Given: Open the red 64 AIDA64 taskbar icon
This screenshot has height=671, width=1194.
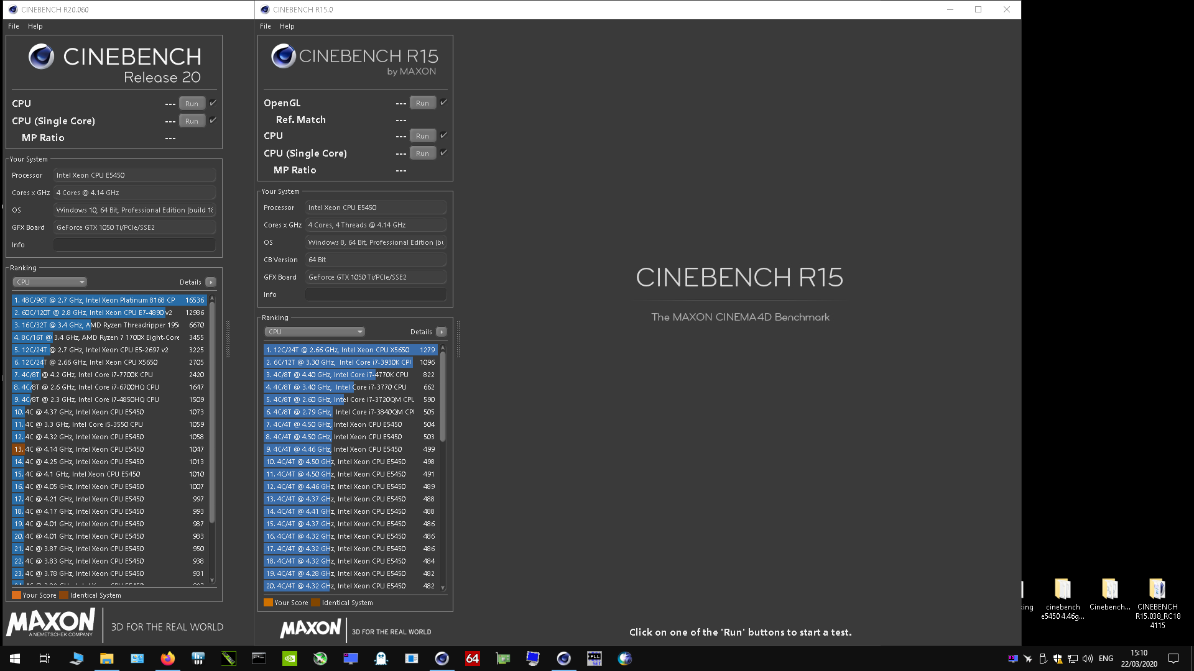Looking at the screenshot, I should point(473,659).
